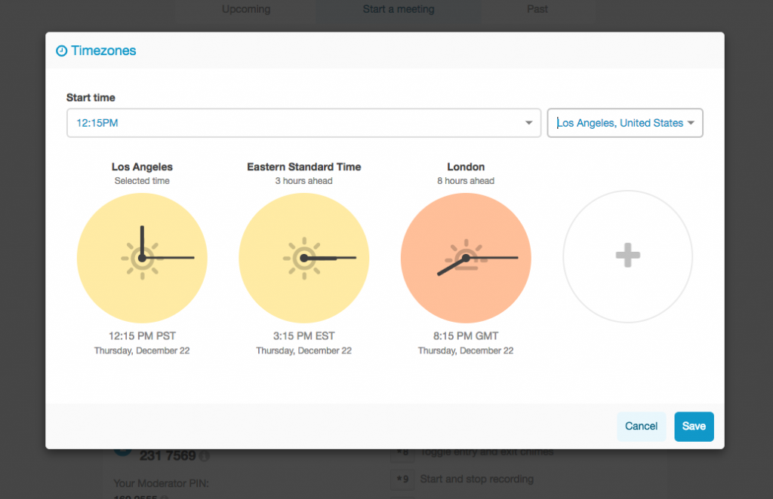Select the 12:15PM start time field
This screenshot has width=773, height=499.
pos(294,123)
